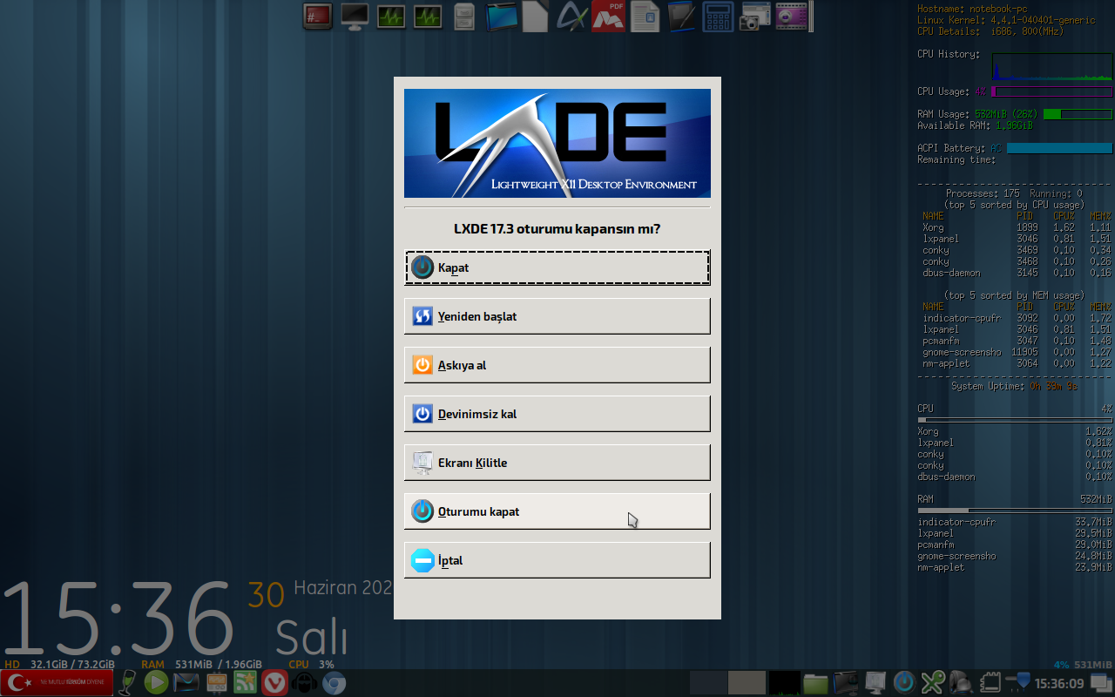Open the green play button media icon

[156, 683]
